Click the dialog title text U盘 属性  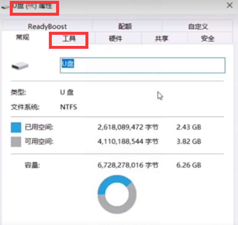pyautogui.click(x=32, y=6)
